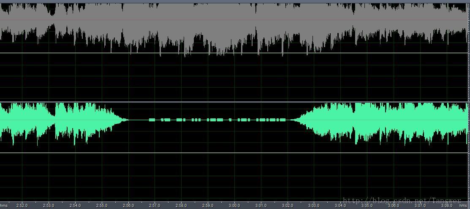
Task: Click the 2:52.0 mark on the time ruler
Action: (x=22, y=206)
